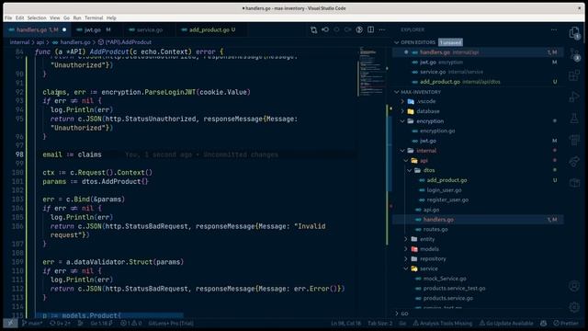588x331 pixels.
Task: Open api.go in the file tree
Action: coord(431,210)
